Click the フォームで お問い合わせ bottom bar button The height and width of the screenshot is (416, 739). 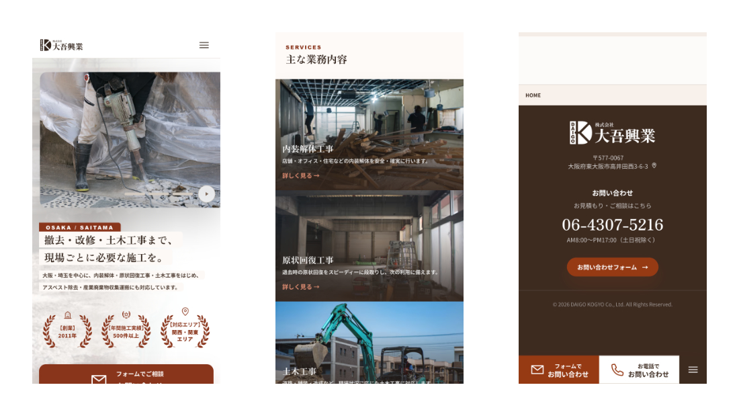tap(559, 370)
